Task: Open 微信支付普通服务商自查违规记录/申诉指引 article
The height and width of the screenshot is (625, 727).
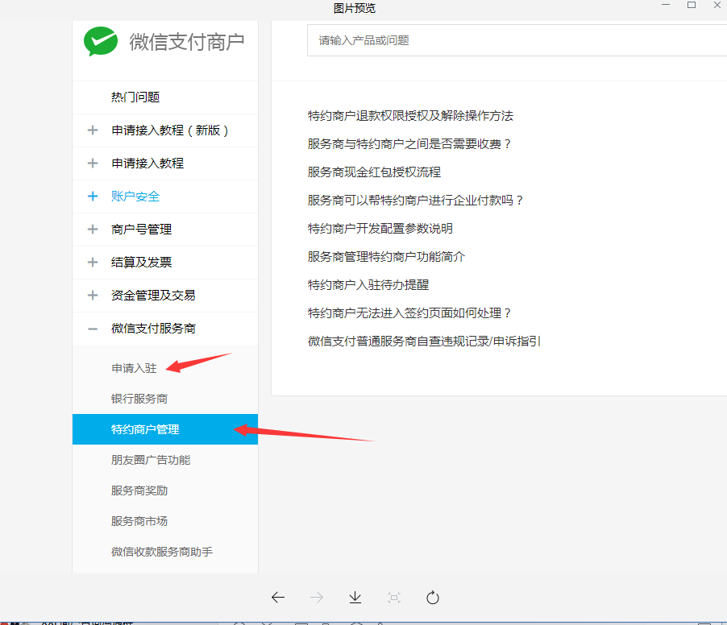Action: point(424,341)
